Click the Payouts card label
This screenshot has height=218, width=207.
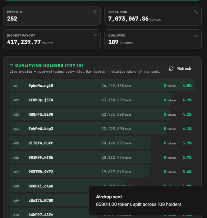(x=15, y=12)
